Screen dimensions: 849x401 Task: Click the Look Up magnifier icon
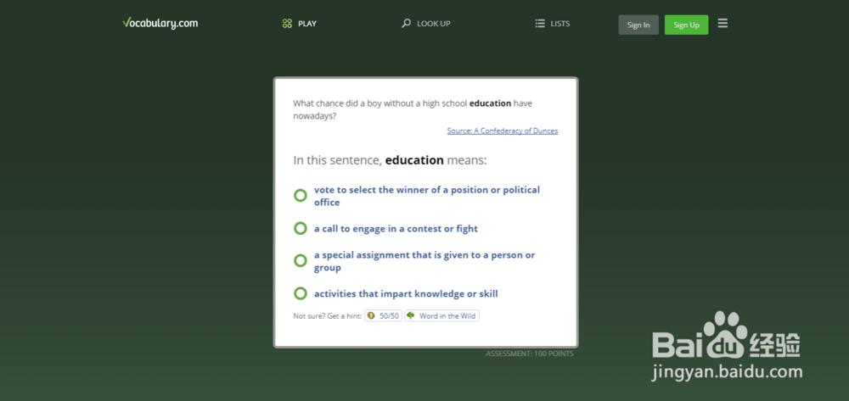[406, 24]
